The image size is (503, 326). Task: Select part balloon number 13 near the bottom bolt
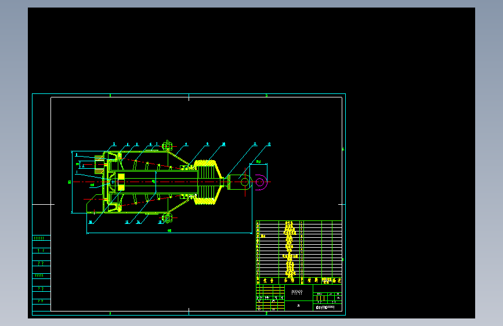coord(160,222)
